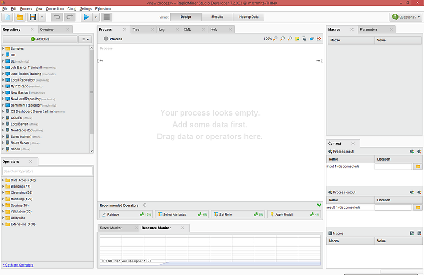424x275 pixels.
Task: Open the repository actions menu button
Action: (85, 39)
